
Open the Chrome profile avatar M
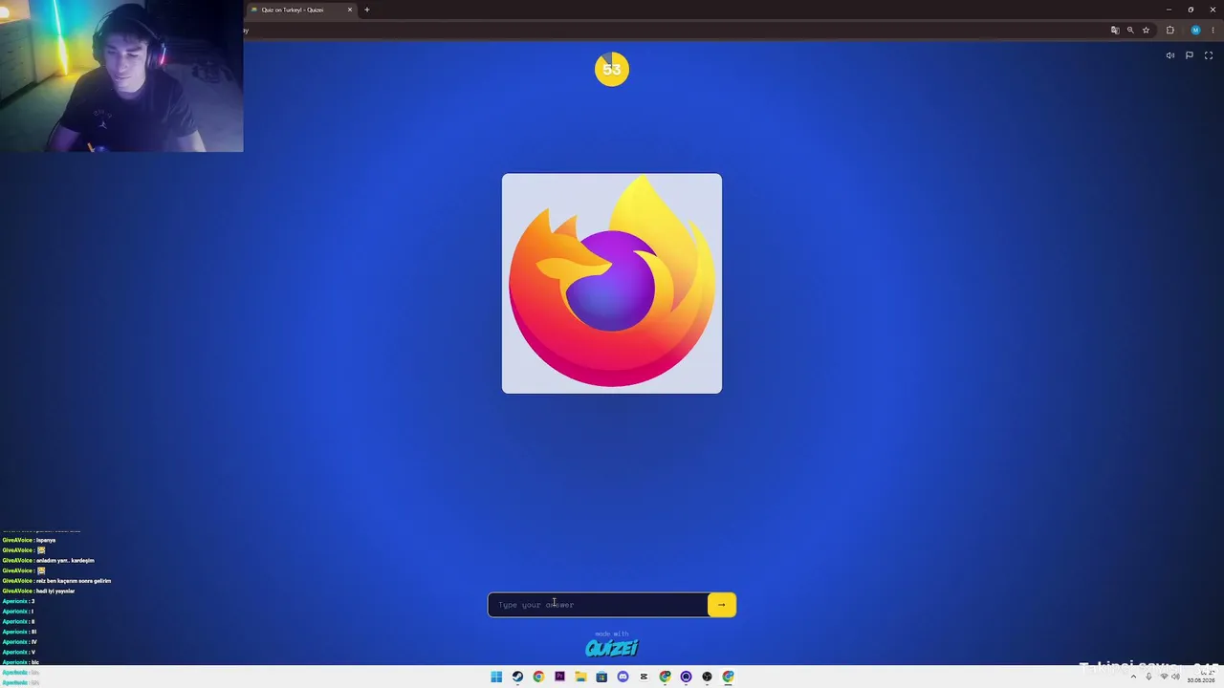click(1195, 31)
